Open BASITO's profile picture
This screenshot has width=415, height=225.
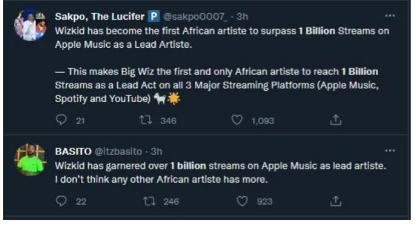click(x=30, y=159)
